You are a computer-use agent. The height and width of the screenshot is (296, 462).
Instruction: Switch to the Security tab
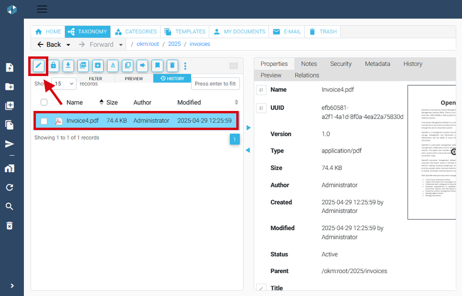341,64
